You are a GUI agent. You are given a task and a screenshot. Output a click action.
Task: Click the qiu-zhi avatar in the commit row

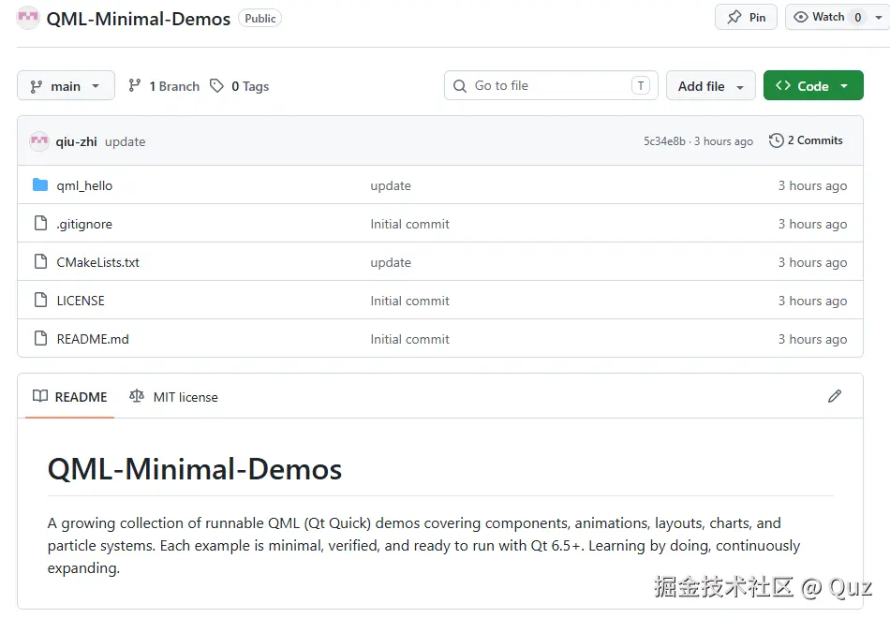[x=39, y=140]
